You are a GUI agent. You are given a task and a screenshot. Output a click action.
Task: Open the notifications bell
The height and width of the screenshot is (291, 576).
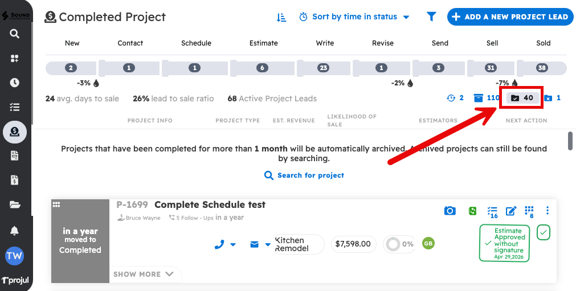pyautogui.click(x=15, y=231)
